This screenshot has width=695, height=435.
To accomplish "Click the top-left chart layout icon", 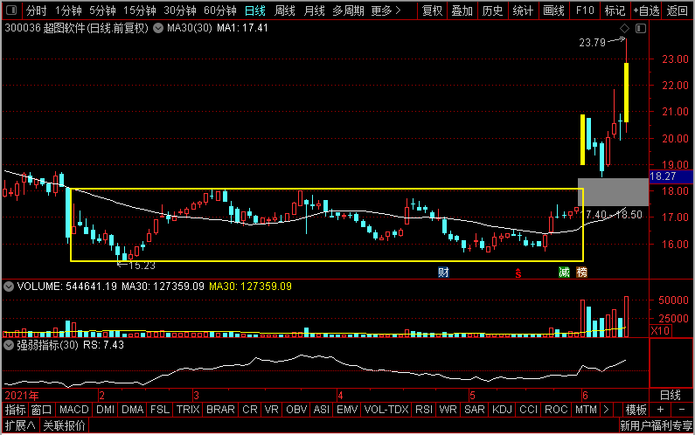I will [x=10, y=11].
